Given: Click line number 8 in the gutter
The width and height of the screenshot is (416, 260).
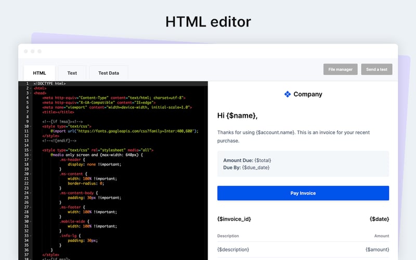Looking at the screenshot, I should [x=28, y=117].
